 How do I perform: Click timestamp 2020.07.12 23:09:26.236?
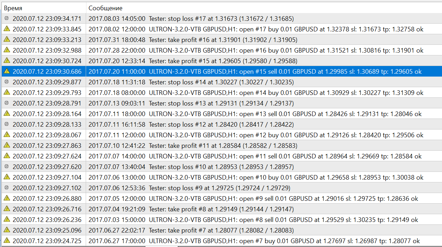click(x=47, y=220)
